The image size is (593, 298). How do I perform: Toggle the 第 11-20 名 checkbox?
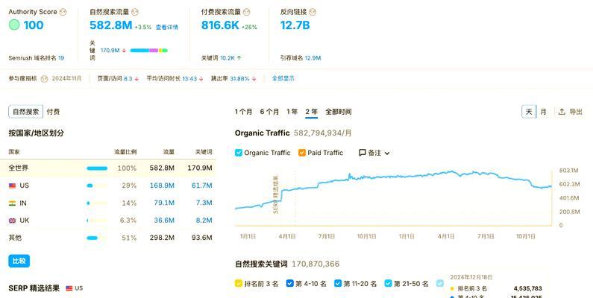[338, 283]
